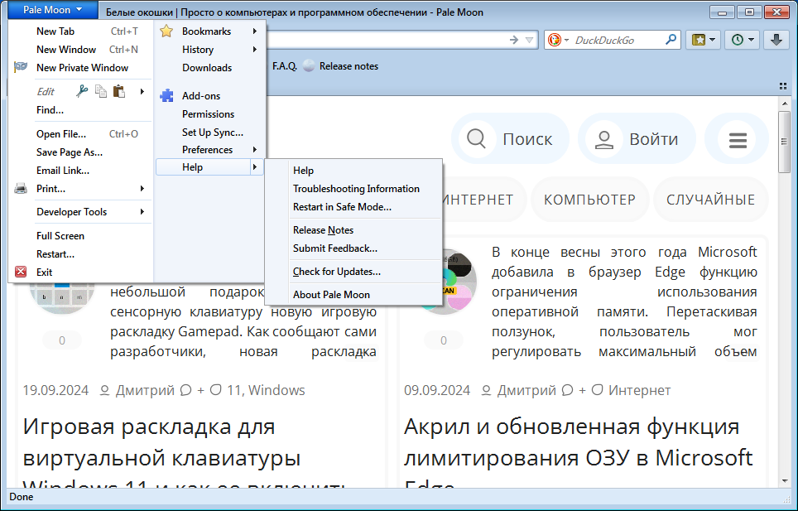Expand the Bookmarks submenu arrow

pos(254,31)
